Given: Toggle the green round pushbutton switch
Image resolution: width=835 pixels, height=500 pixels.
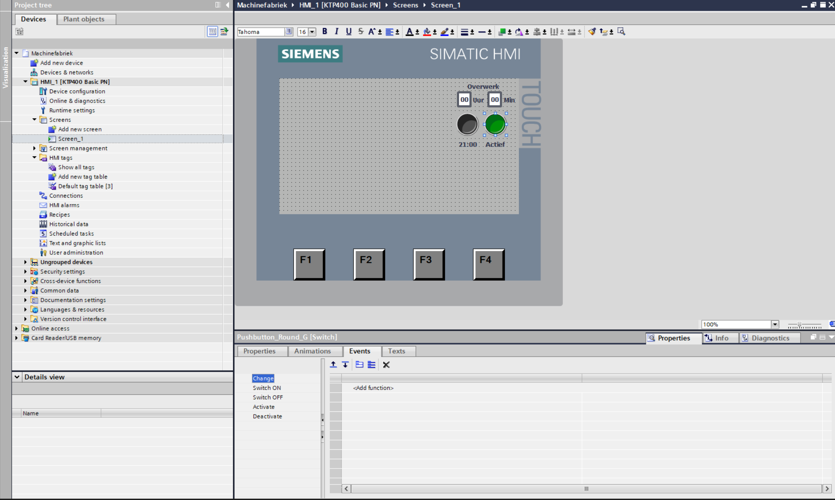Looking at the screenshot, I should click(495, 124).
